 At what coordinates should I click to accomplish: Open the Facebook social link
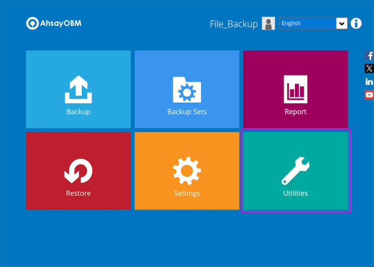click(369, 56)
